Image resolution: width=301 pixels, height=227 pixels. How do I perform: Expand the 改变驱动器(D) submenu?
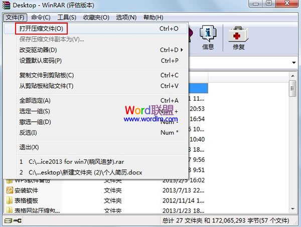click(95, 50)
